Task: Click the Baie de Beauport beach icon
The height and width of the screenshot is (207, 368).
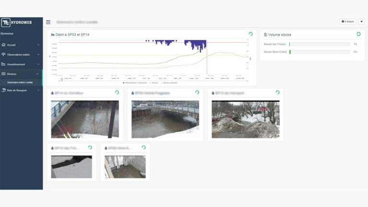Action: [x=3, y=90]
